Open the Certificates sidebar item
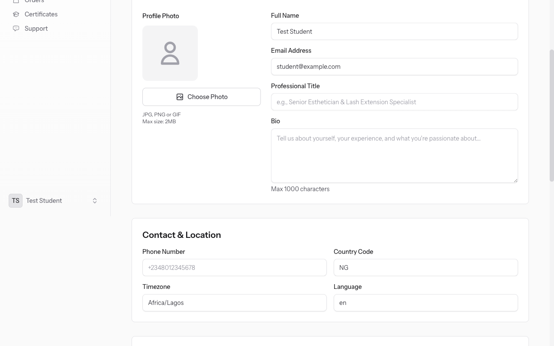 click(x=41, y=14)
